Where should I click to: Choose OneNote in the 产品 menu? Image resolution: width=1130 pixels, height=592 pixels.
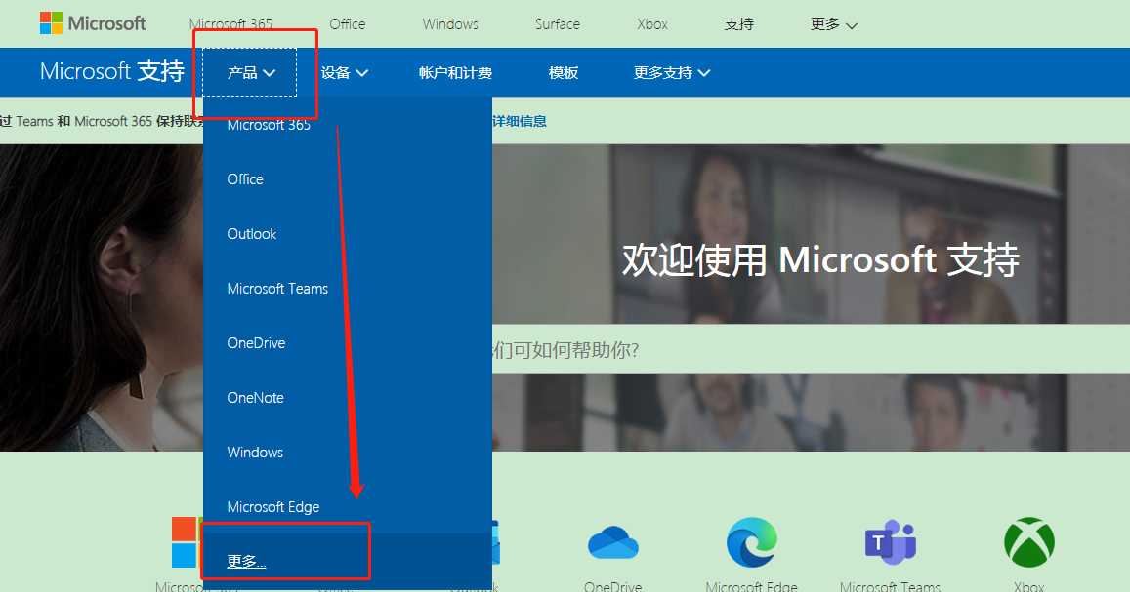tap(255, 398)
